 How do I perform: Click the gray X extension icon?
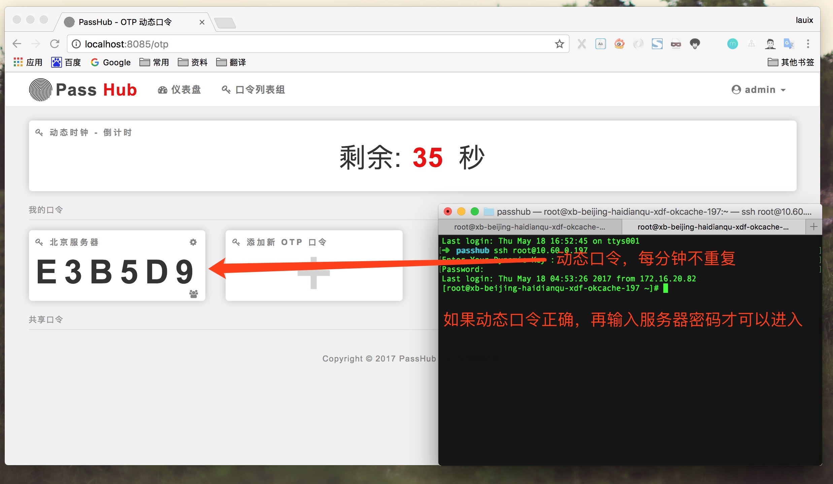click(581, 44)
